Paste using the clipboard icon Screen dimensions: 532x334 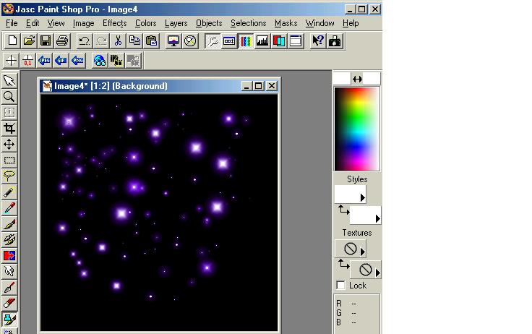pos(151,41)
